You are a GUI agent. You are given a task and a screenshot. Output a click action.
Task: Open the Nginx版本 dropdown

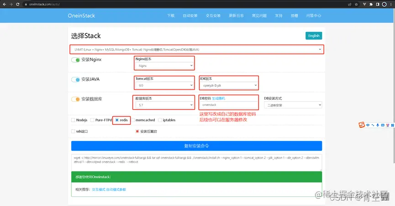tap(164, 66)
